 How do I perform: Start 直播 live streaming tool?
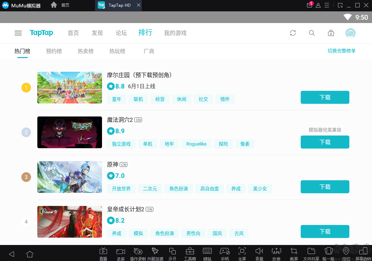[x=103, y=254]
